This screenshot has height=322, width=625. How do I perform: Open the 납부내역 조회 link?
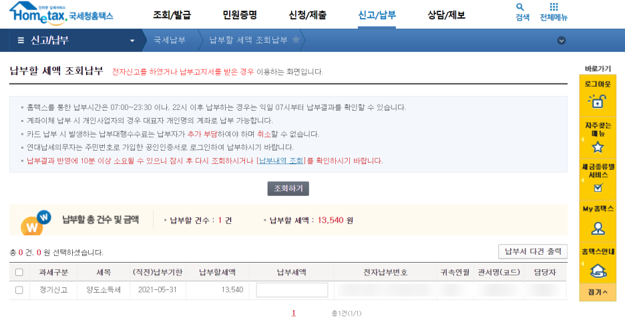point(280,161)
